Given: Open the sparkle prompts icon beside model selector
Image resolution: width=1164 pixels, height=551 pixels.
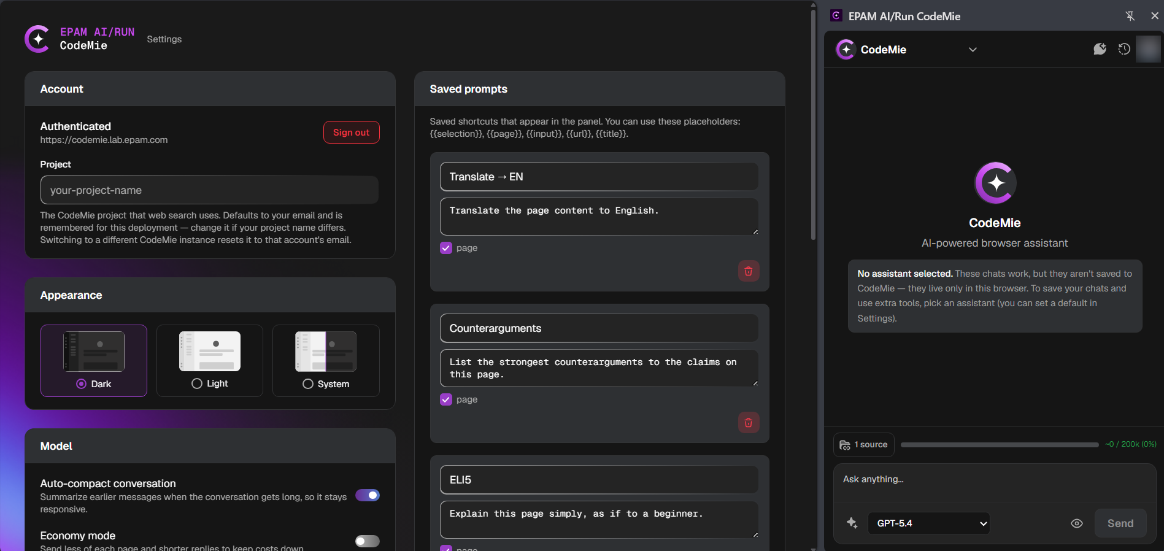Looking at the screenshot, I should [x=852, y=523].
